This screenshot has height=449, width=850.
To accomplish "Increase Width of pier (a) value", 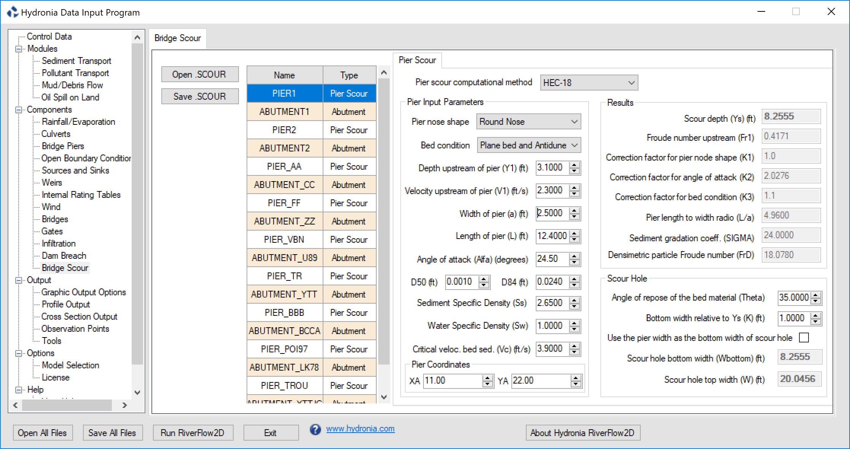I will coord(575,210).
